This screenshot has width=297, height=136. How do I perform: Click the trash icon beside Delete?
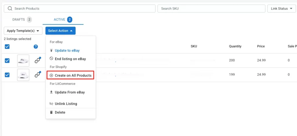click(x=51, y=112)
